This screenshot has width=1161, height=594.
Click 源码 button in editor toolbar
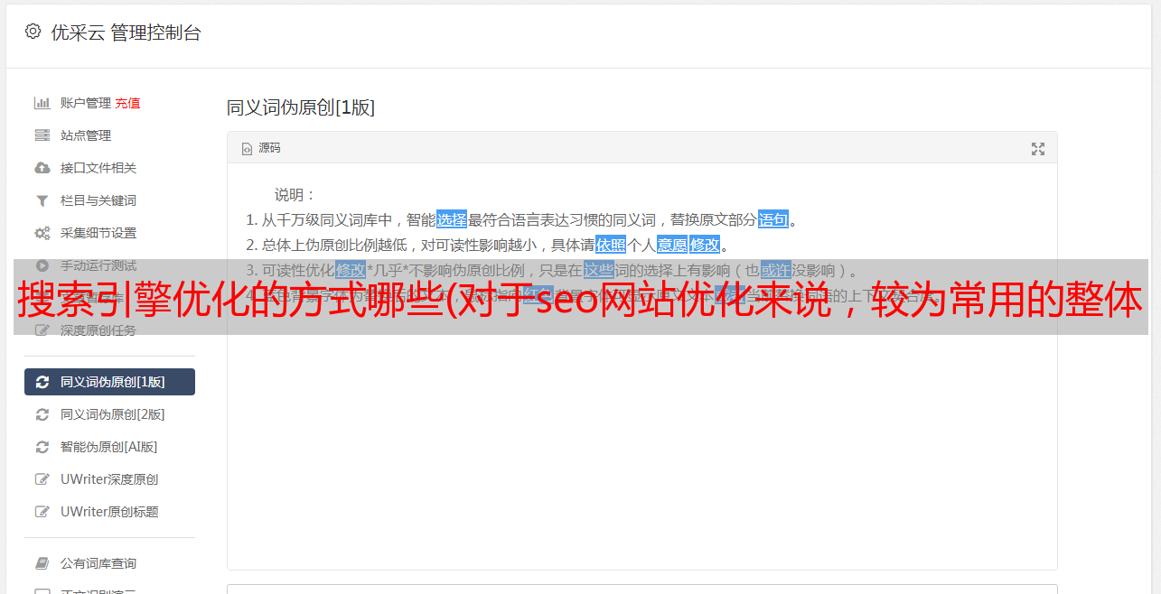click(x=261, y=148)
